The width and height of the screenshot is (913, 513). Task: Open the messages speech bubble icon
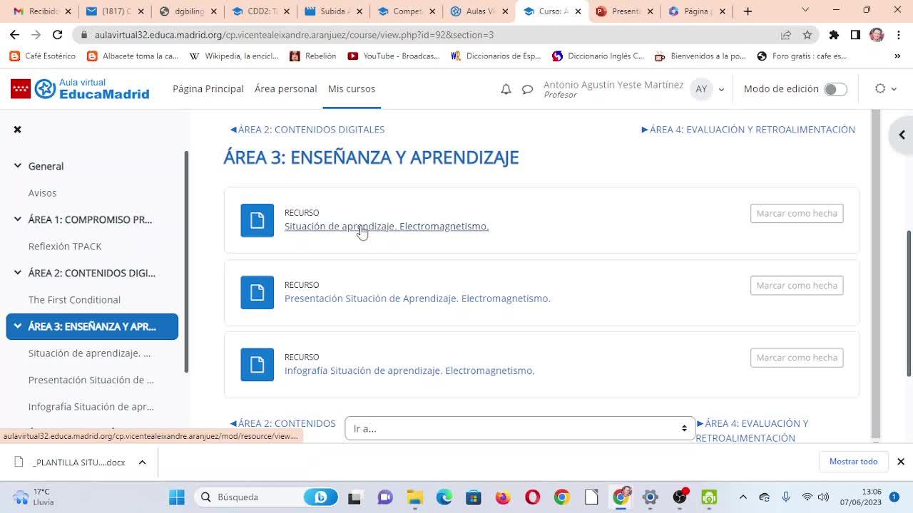point(527,89)
